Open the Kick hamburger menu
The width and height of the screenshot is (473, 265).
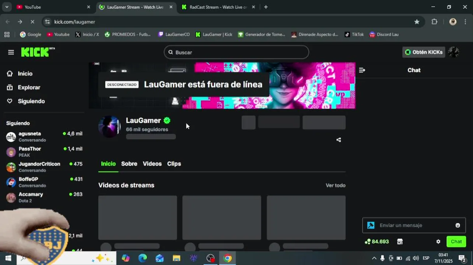[11, 52]
